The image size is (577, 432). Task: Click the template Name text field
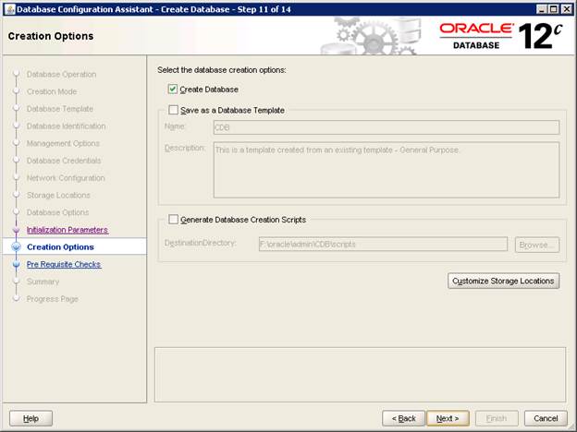tap(386, 127)
